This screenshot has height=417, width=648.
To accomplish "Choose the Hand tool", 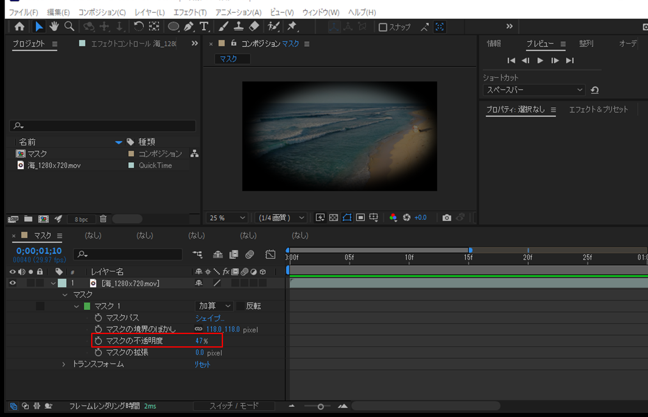I will [x=54, y=27].
